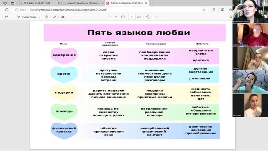Click the word открытки
The image size is (268, 151).
(108, 55)
